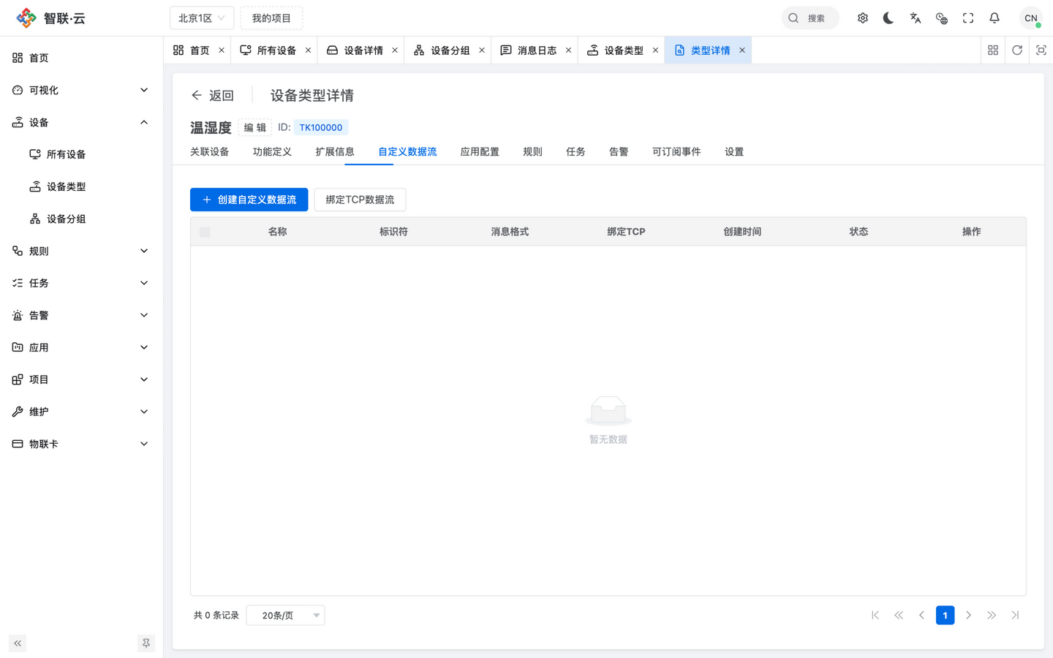Screen dimensions: 1053x658
Task: Expand the 应用 sidebar menu
Action: pos(81,347)
